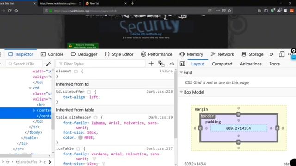
Task: Open the Style Editor tab
Action: click(x=119, y=54)
